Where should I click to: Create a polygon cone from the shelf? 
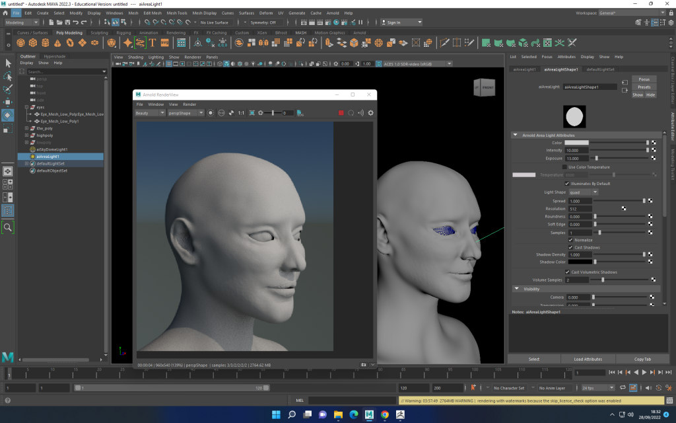(x=57, y=43)
